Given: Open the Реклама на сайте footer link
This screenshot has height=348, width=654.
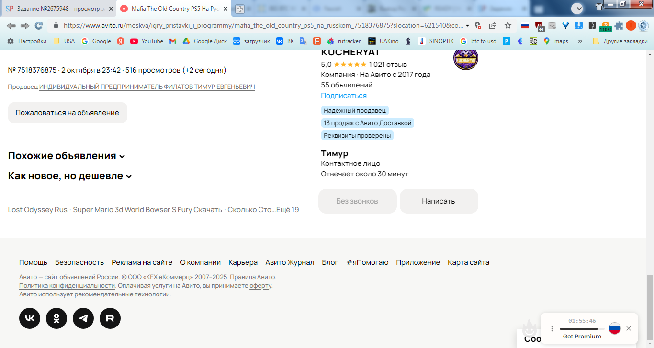Looking at the screenshot, I should click(142, 262).
